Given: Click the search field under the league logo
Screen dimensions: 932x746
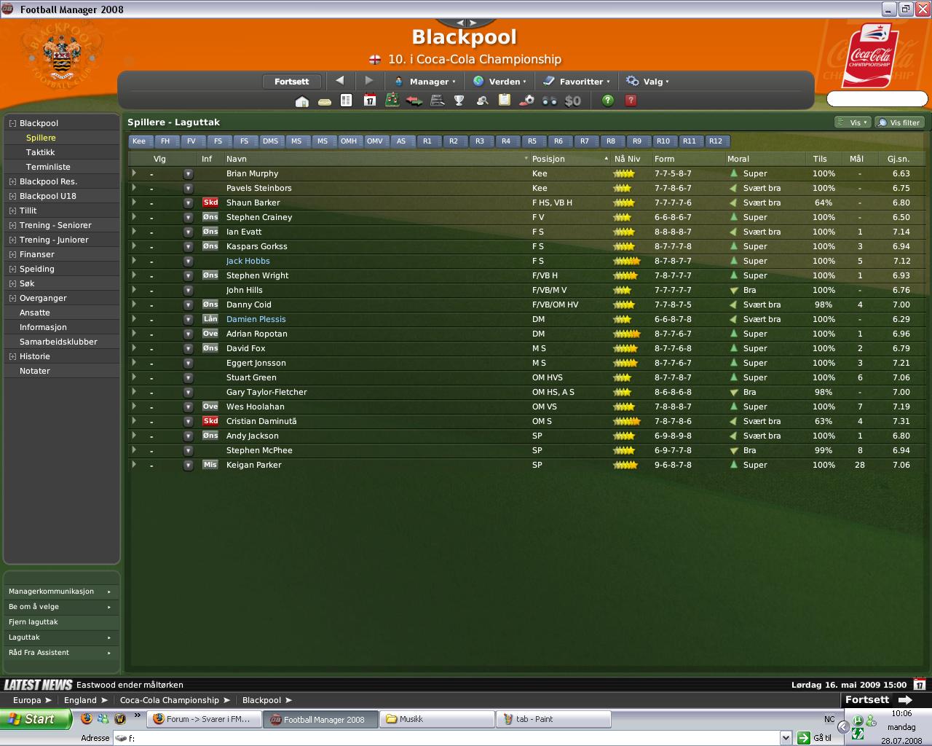Looking at the screenshot, I should [877, 99].
